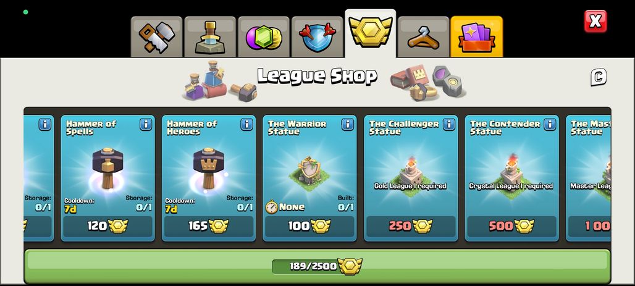Open the purple cards special offers tab
Screen dimensions: 635x286
[477, 37]
